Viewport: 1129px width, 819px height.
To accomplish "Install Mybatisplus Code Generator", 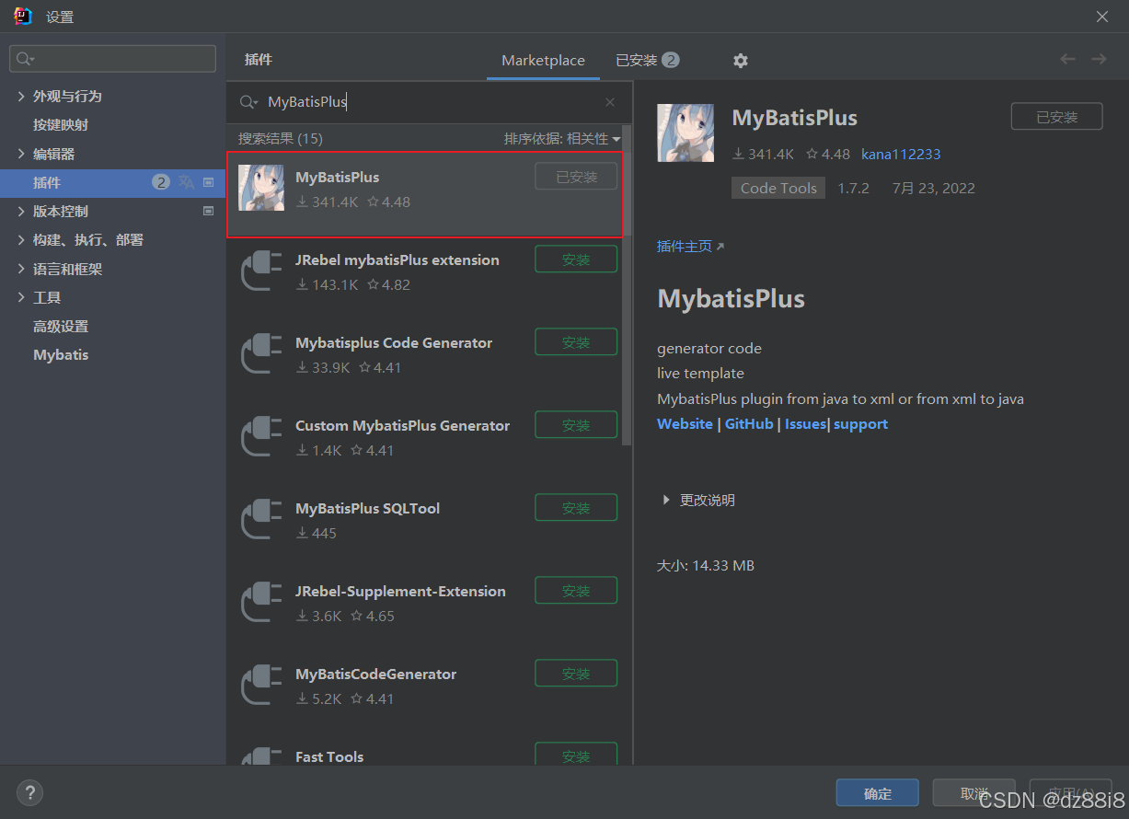I will point(576,342).
